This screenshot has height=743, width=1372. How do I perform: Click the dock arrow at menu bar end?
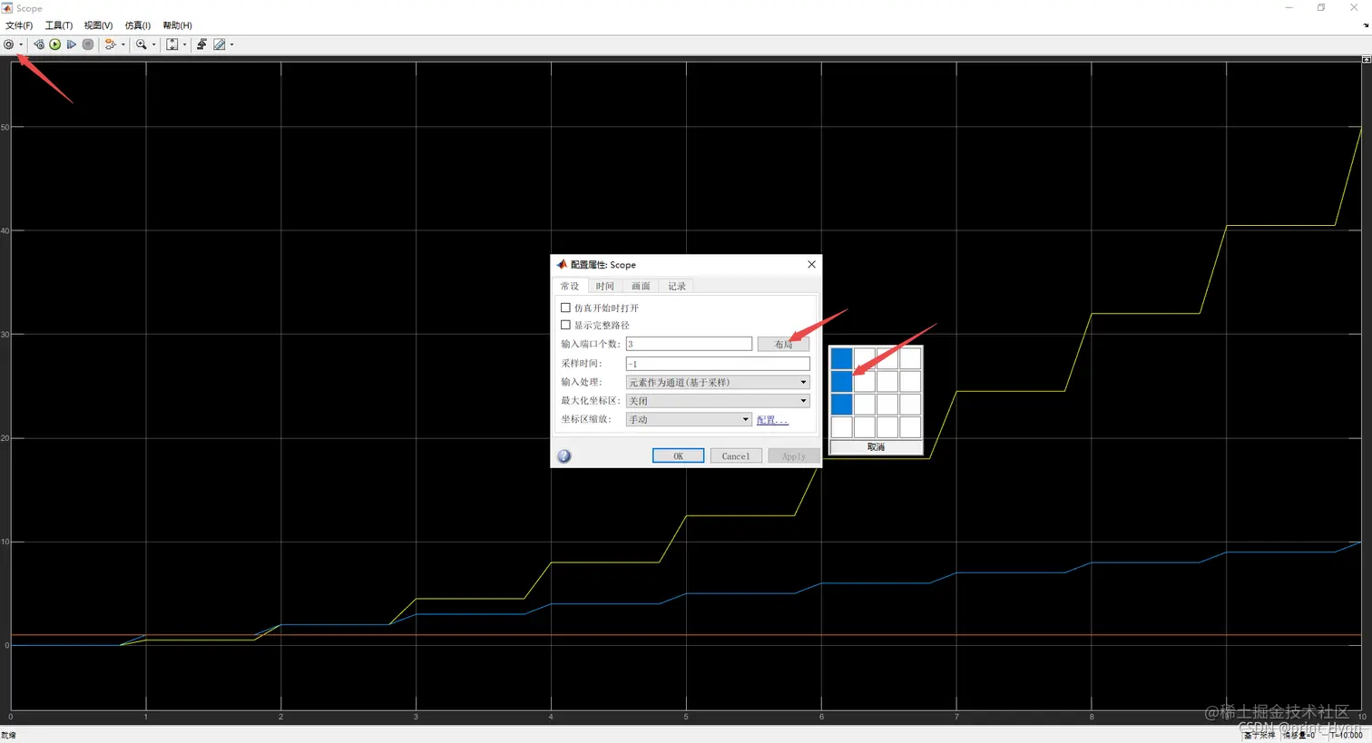coord(1366,25)
